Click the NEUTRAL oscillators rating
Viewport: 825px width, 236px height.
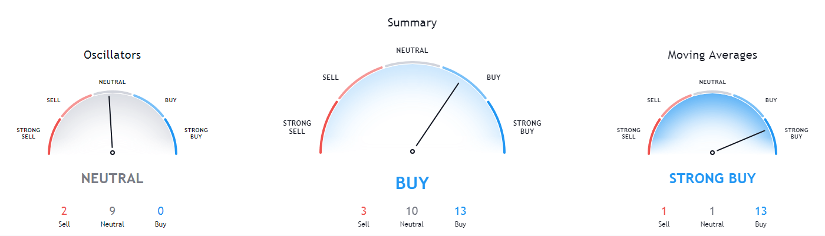[112, 178]
